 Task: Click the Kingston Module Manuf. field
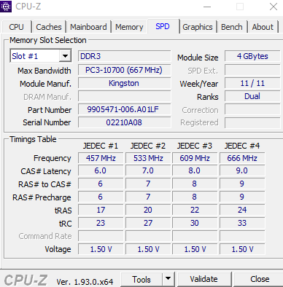[x=124, y=83]
